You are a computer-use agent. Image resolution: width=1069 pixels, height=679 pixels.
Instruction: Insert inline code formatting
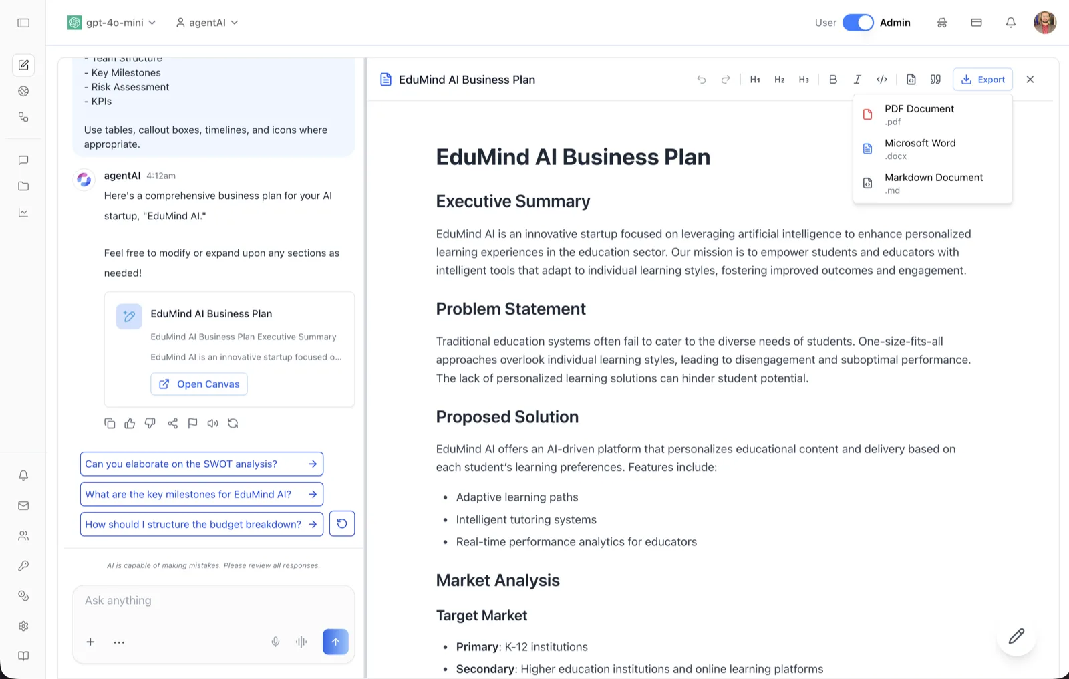[x=882, y=80]
